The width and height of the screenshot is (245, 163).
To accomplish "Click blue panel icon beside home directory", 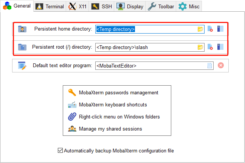I will [x=220, y=29].
